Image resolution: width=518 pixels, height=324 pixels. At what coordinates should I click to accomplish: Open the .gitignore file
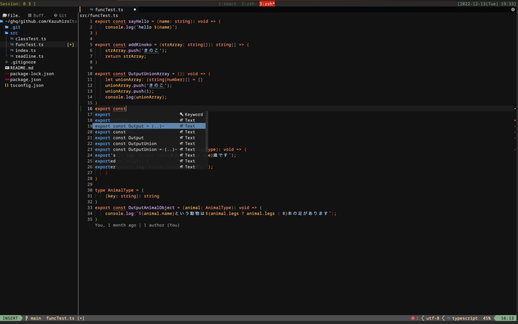[x=23, y=62]
